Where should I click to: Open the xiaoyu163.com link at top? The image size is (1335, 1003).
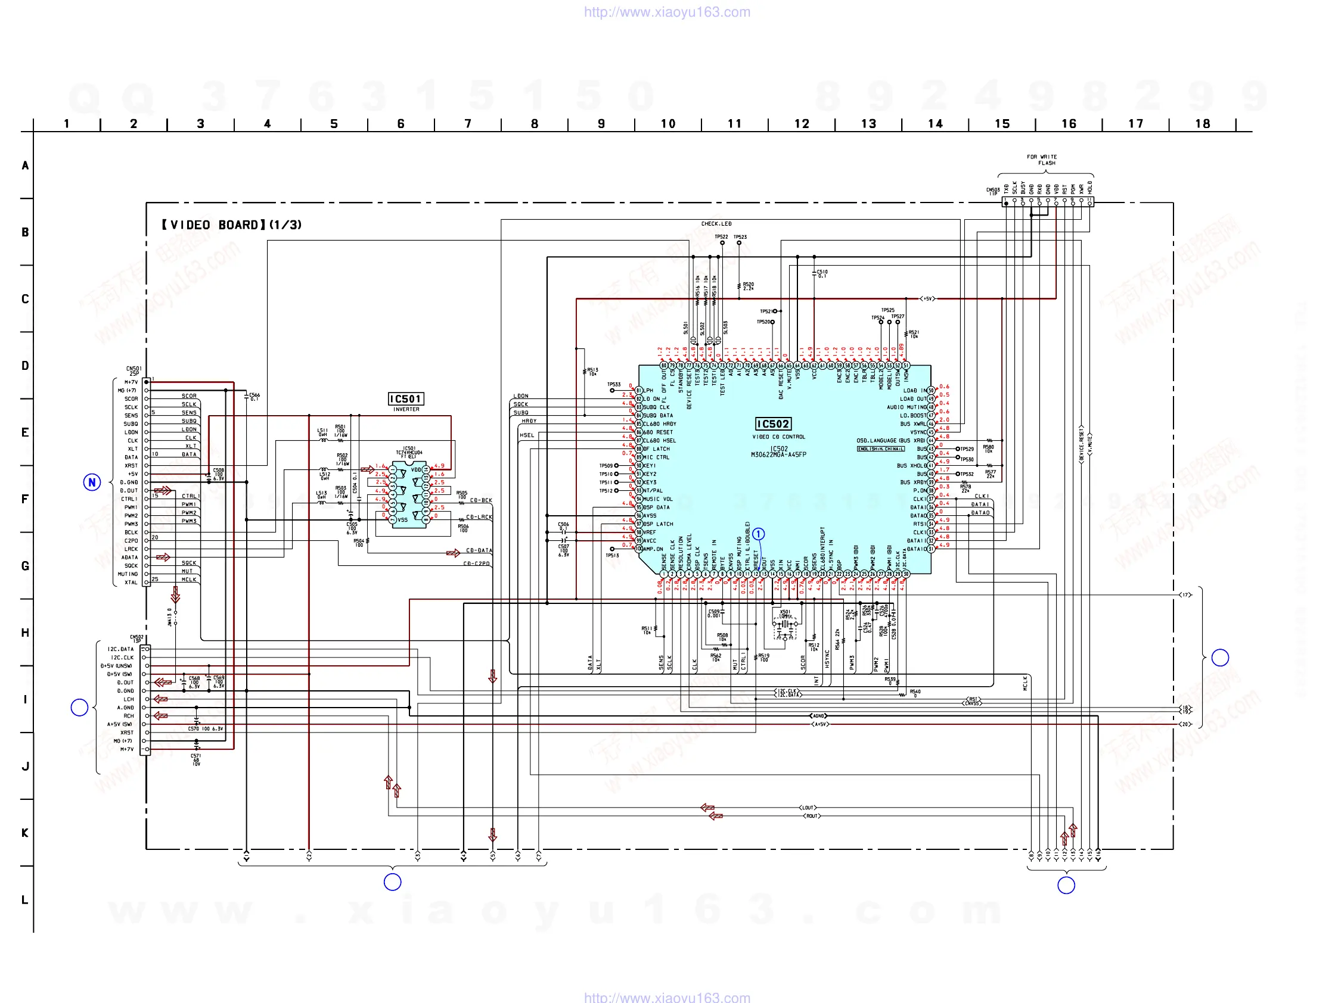click(667, 12)
